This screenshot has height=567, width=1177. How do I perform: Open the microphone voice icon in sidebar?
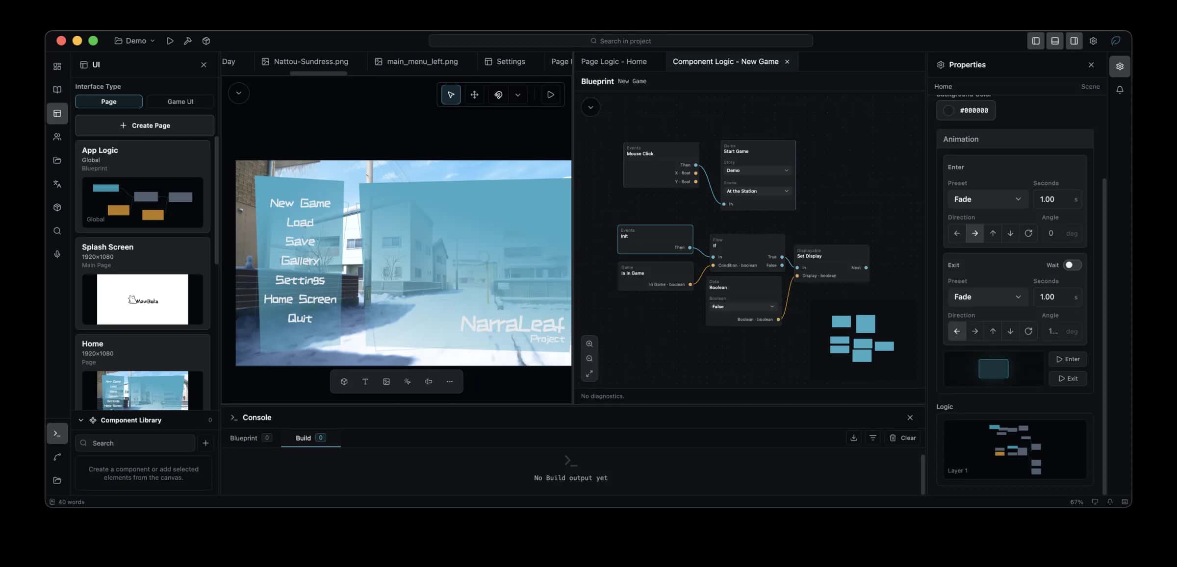coord(57,254)
